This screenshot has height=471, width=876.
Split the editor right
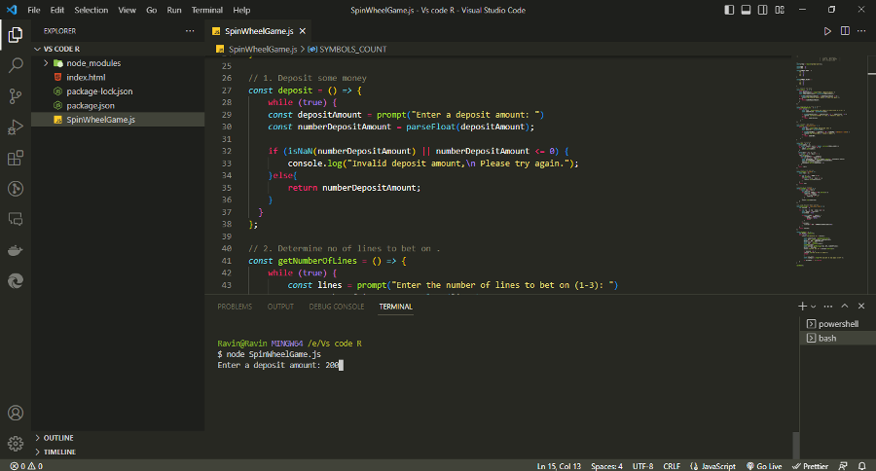click(845, 31)
